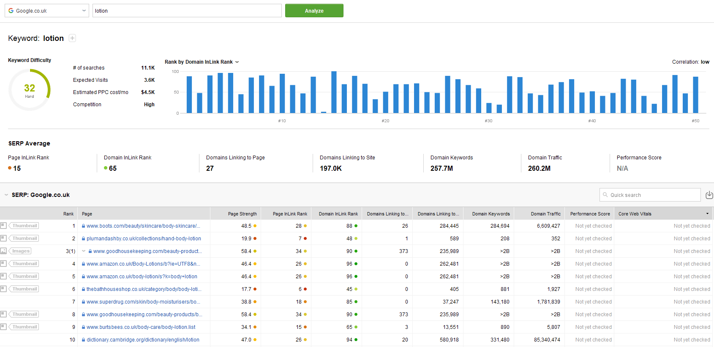The height and width of the screenshot is (347, 714).
Task: Click thumbnail icon for amazon body-lotion/s?k row
Action: coord(3,276)
